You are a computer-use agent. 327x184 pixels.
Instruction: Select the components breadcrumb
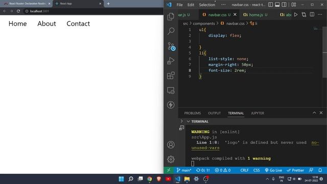click(x=204, y=24)
